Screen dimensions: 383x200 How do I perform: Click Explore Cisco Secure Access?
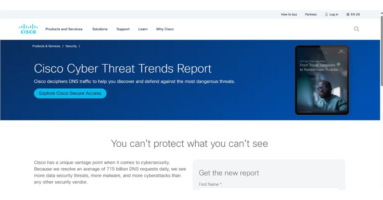point(70,93)
